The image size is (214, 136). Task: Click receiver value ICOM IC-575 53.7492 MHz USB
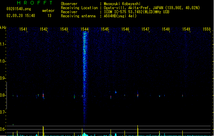point(136,12)
